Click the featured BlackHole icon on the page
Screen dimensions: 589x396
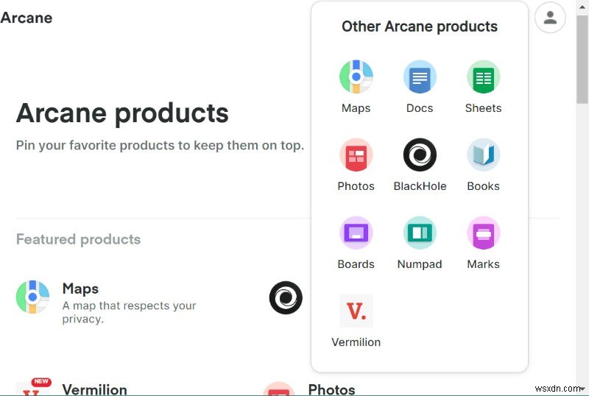click(286, 297)
